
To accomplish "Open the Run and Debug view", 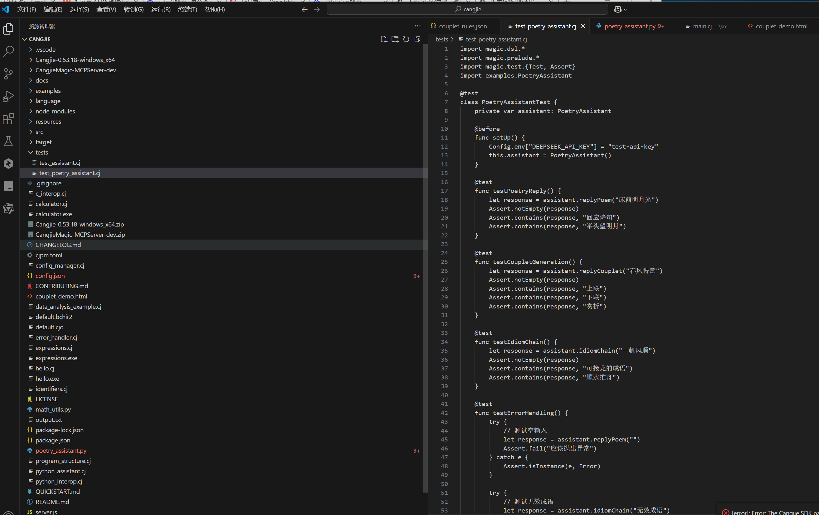I will [8, 97].
